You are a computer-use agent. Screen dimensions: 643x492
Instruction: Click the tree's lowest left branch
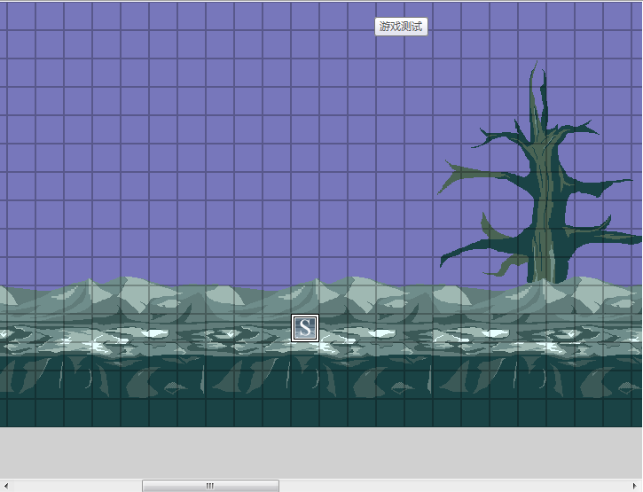point(502,268)
